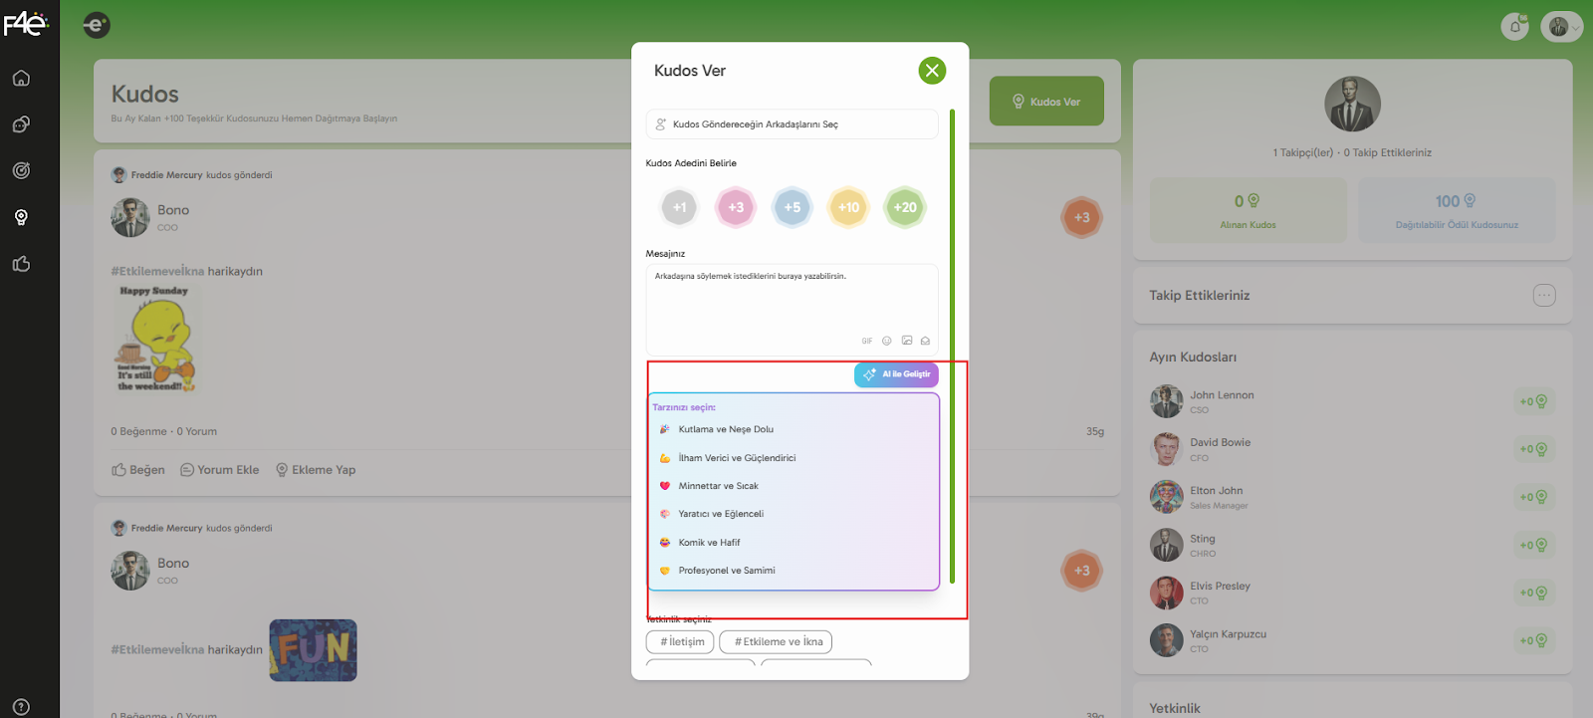Click the home icon in left sidebar
The image size is (1593, 718).
pos(21,78)
